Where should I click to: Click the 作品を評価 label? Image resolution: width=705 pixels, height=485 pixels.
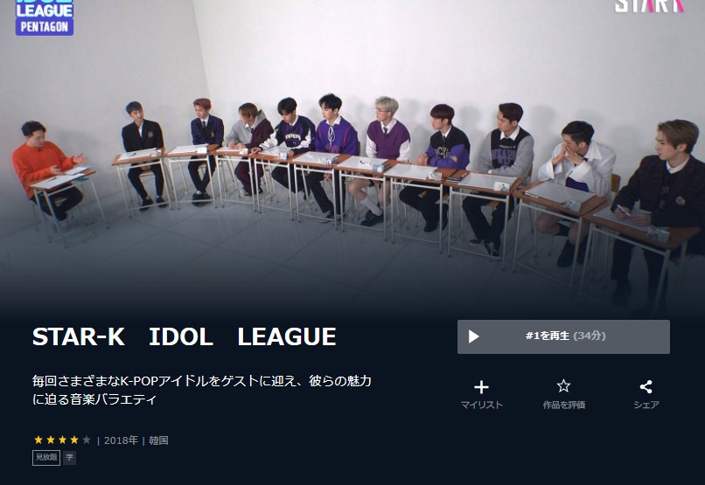(564, 405)
